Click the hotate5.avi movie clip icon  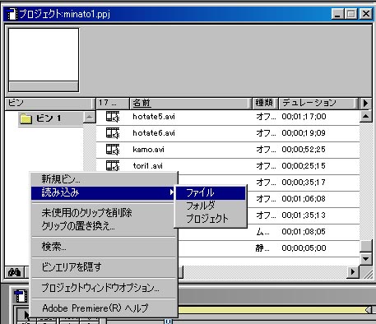pyautogui.click(x=113, y=117)
